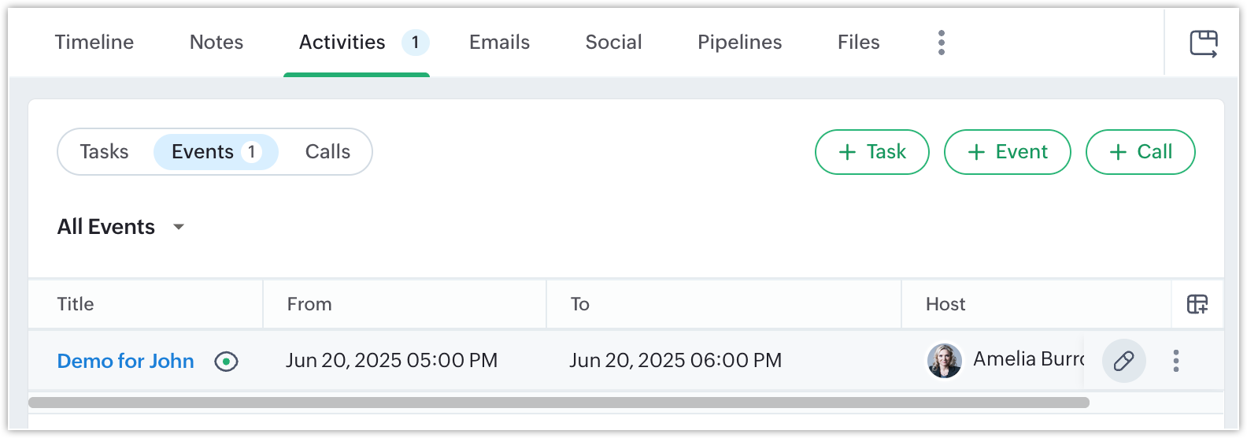This screenshot has height=438, width=1247.
Task: Open the Emails tab
Action: coord(499,43)
